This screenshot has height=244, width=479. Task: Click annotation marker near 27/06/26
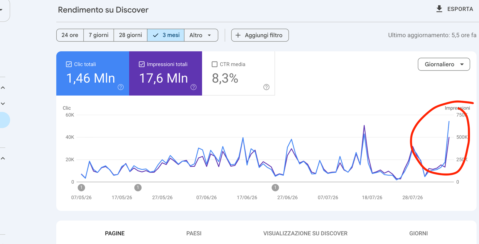coord(275,188)
